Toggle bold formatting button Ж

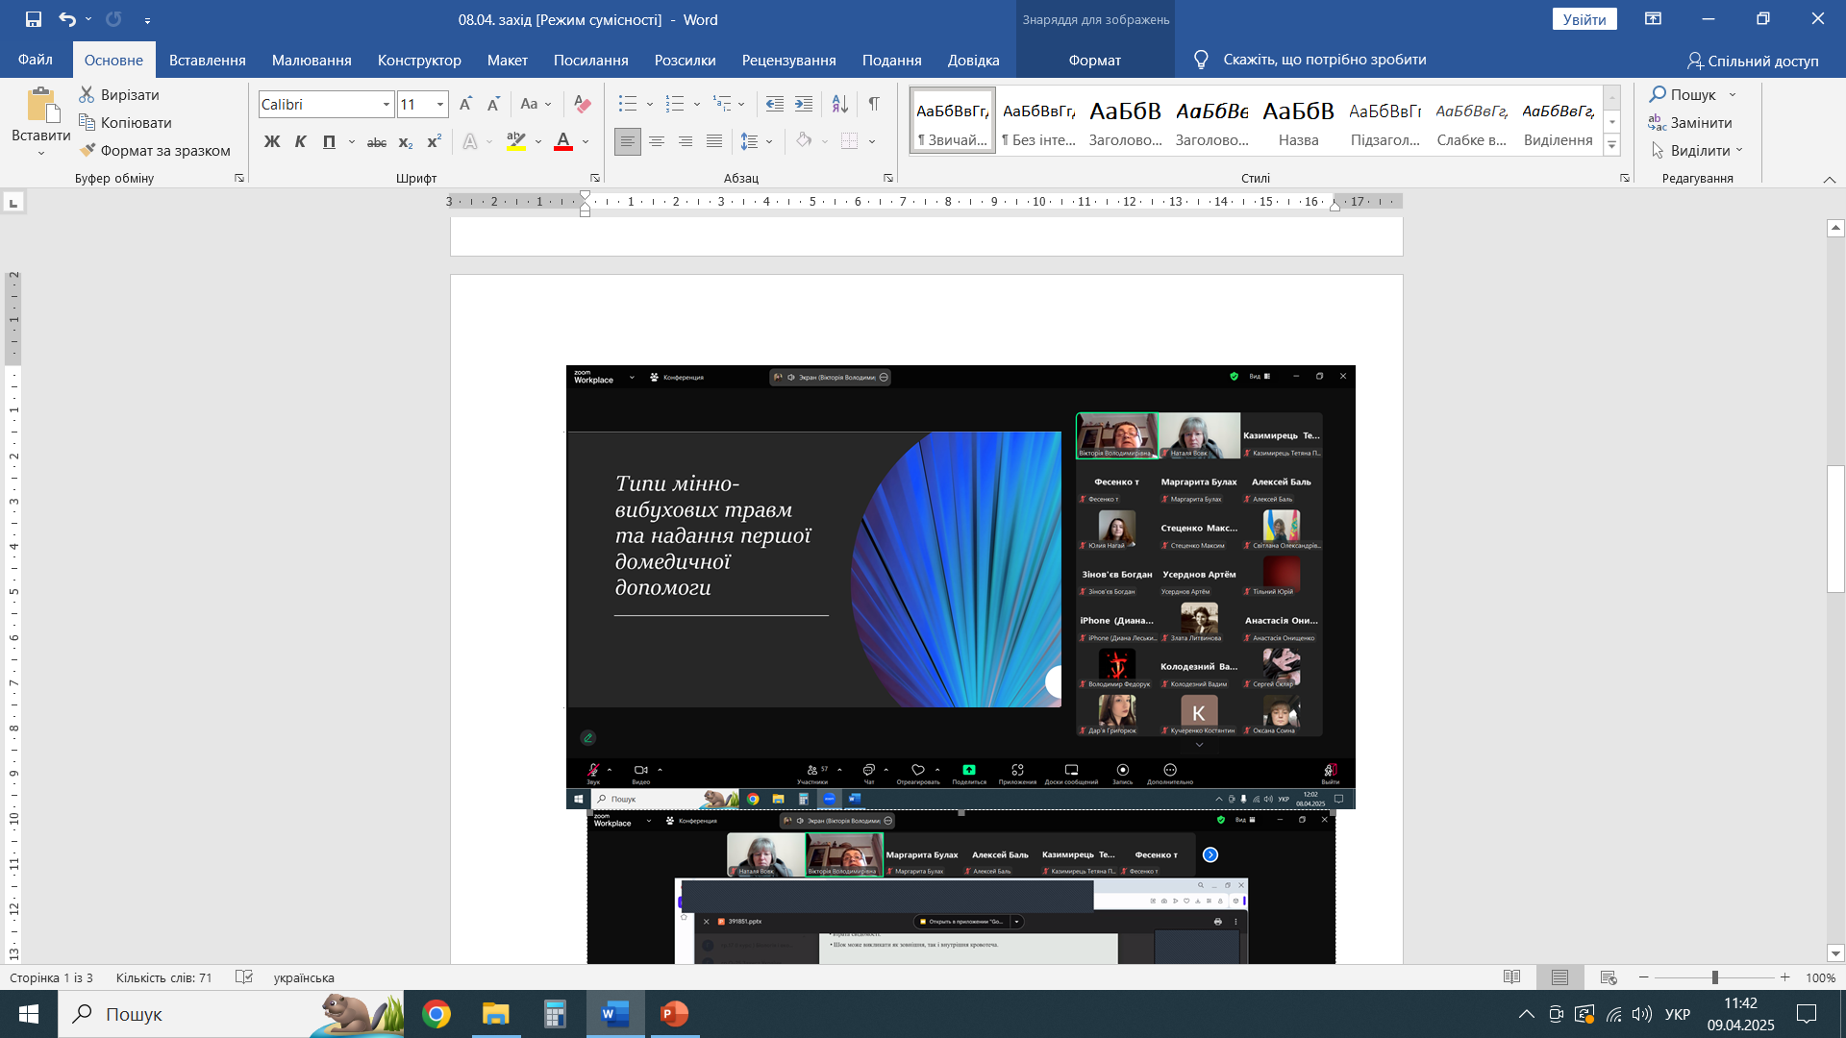(x=272, y=141)
